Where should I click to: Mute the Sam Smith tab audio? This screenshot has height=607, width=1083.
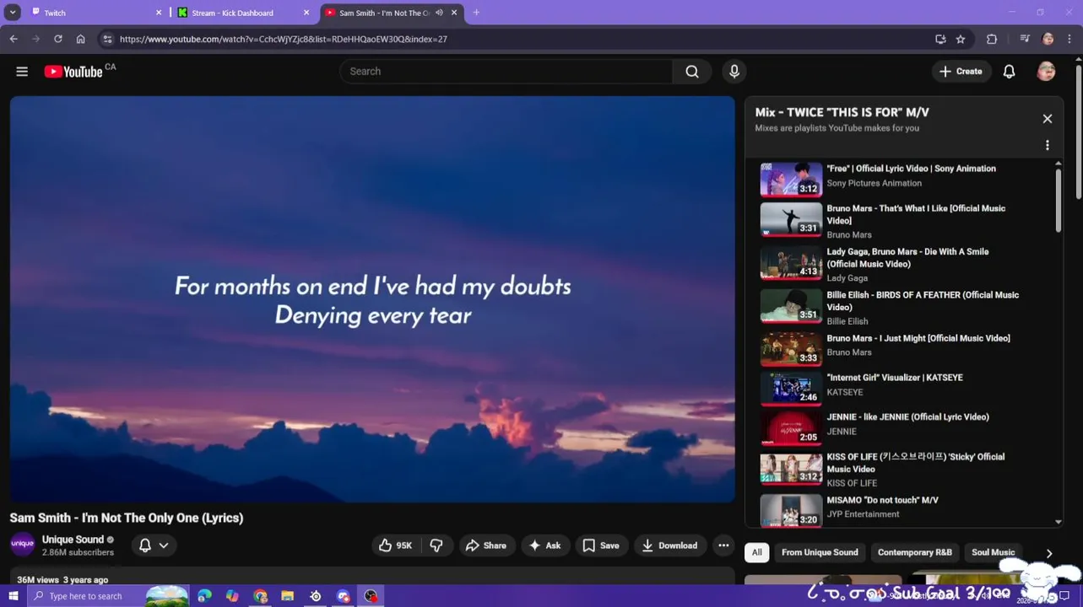[439, 13]
